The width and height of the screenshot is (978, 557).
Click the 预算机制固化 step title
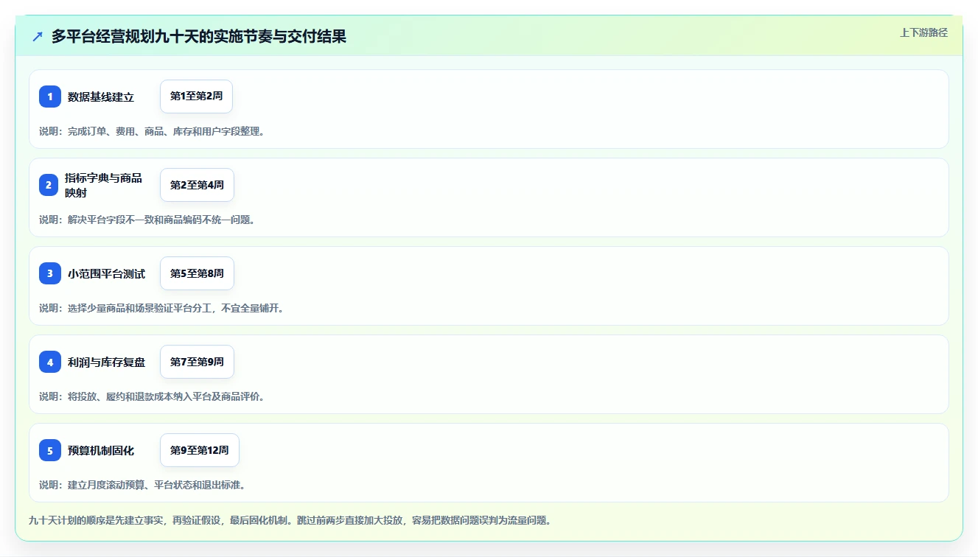pyautogui.click(x=101, y=450)
